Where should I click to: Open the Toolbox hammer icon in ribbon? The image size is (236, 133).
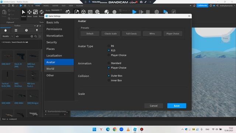pyautogui.click(x=77, y=12)
